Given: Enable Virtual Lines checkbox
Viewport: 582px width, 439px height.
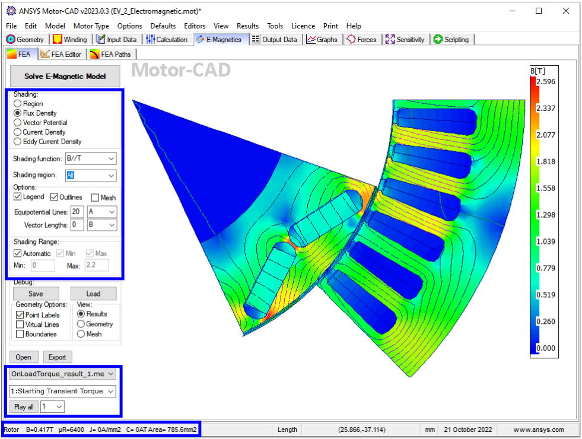Looking at the screenshot, I should (20, 325).
